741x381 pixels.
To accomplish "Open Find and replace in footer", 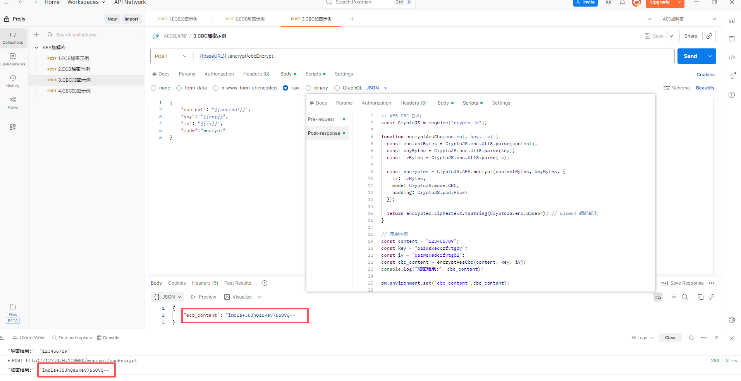I will click(72, 338).
